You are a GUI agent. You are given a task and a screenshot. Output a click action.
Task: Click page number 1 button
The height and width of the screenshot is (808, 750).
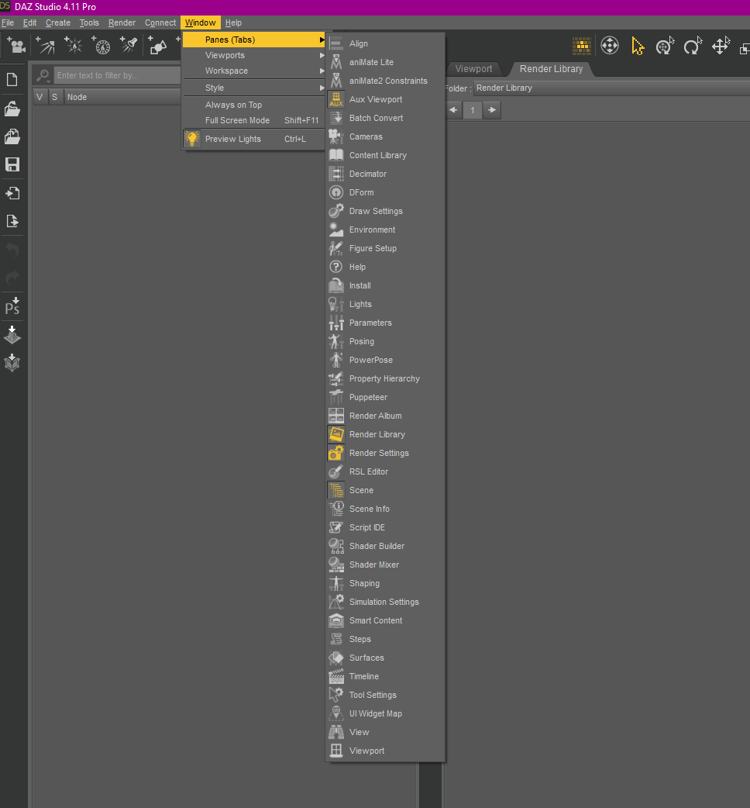473,110
